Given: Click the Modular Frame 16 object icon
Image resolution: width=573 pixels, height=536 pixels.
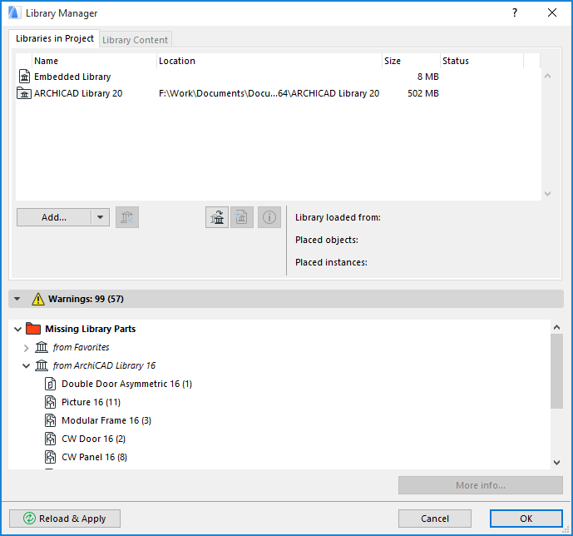Looking at the screenshot, I should click(x=51, y=420).
